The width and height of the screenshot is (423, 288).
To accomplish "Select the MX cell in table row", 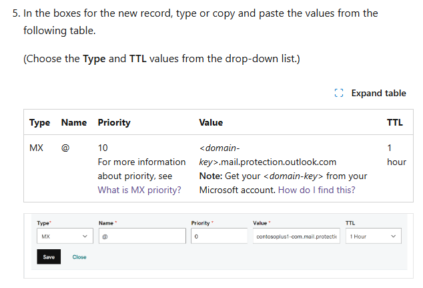I will [37, 148].
